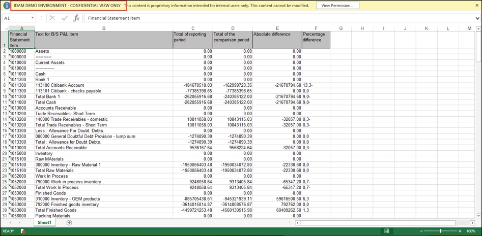Click the 'Percentage difference' header cell
This screenshot has width=482, height=236.
click(316, 40)
